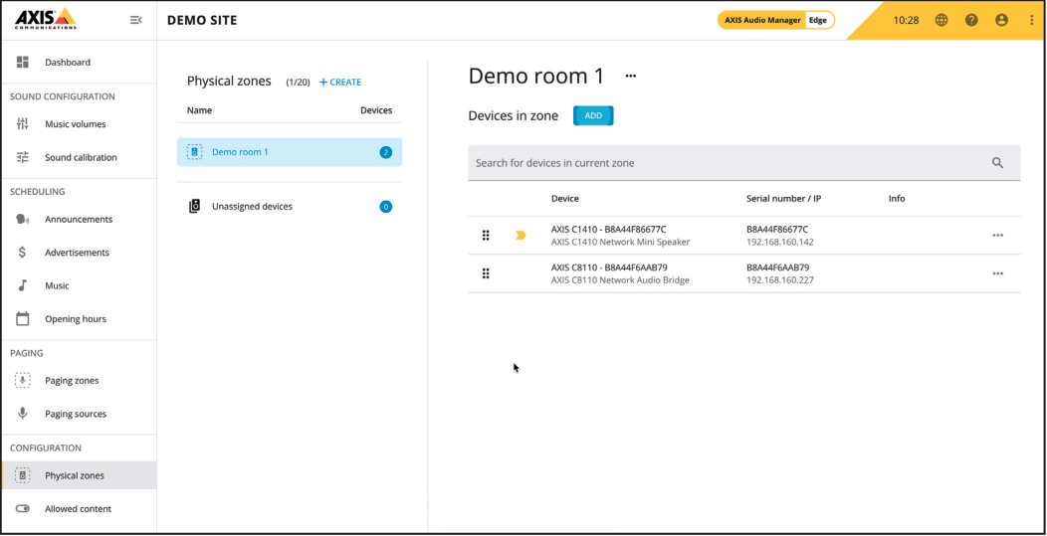The image size is (1047, 536).
Task: Click the drag handle for AXIS C8110
Action: (486, 273)
